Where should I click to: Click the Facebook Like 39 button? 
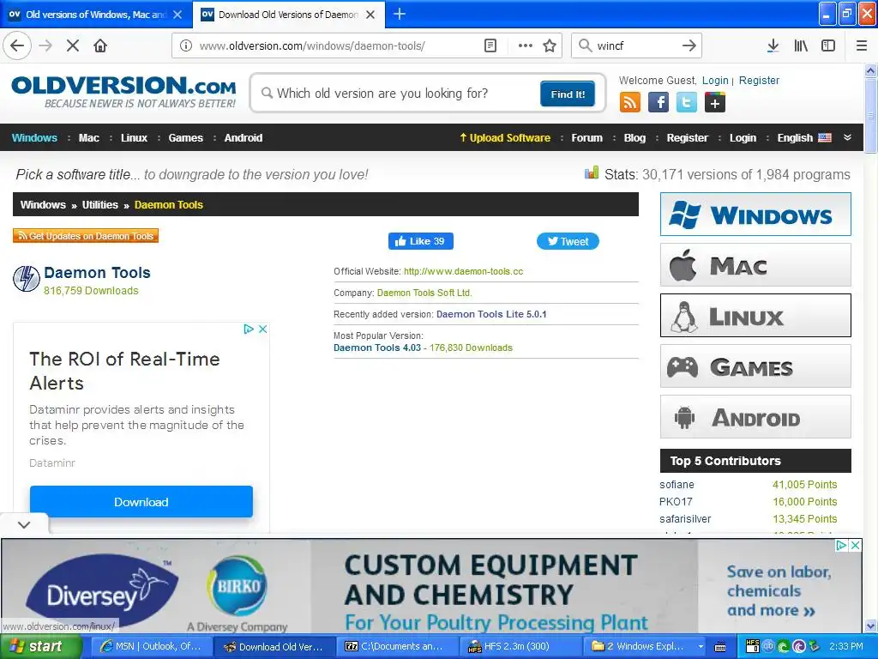click(x=420, y=241)
